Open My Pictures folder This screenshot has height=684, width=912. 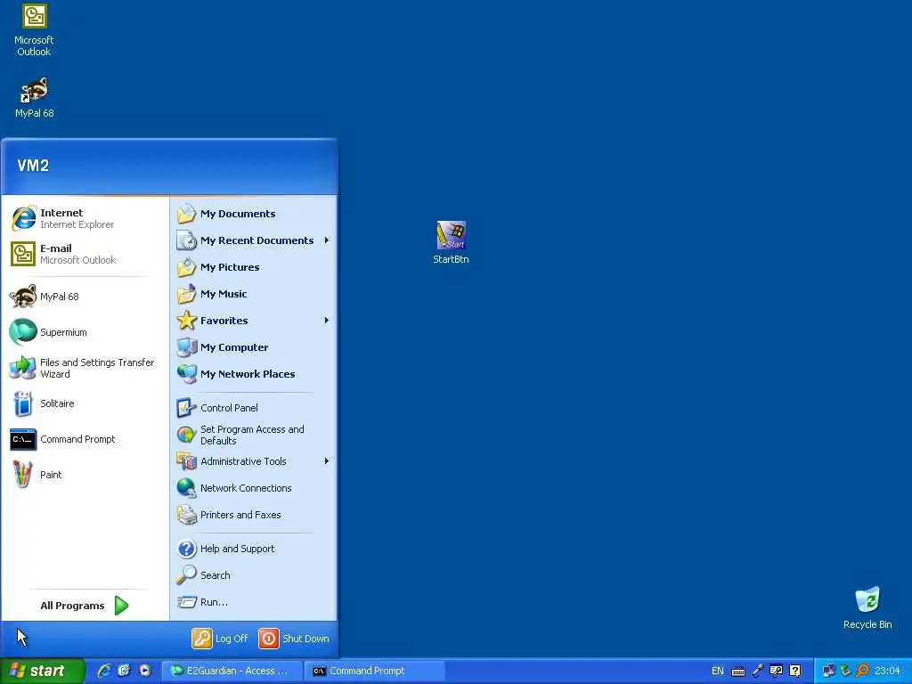click(254, 267)
